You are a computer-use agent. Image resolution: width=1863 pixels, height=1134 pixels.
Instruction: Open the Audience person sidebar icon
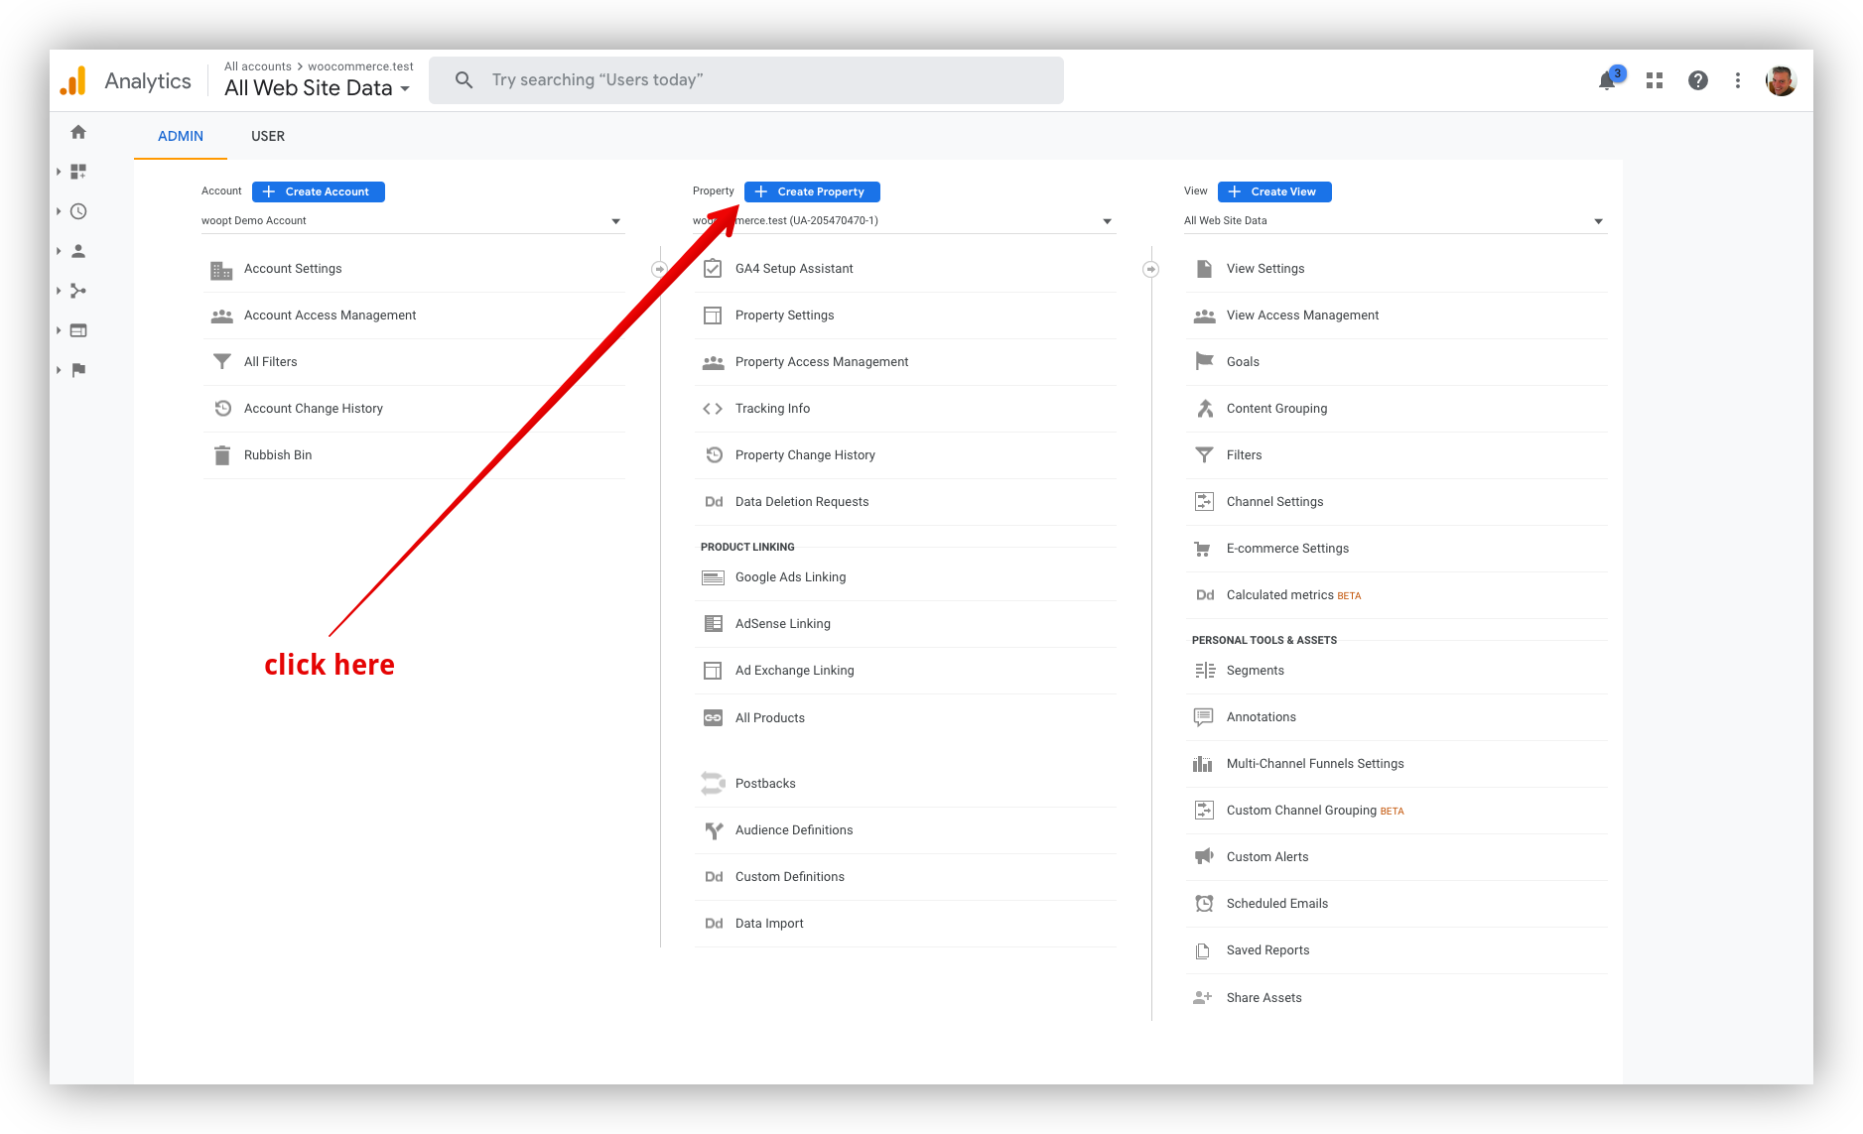coord(78,251)
